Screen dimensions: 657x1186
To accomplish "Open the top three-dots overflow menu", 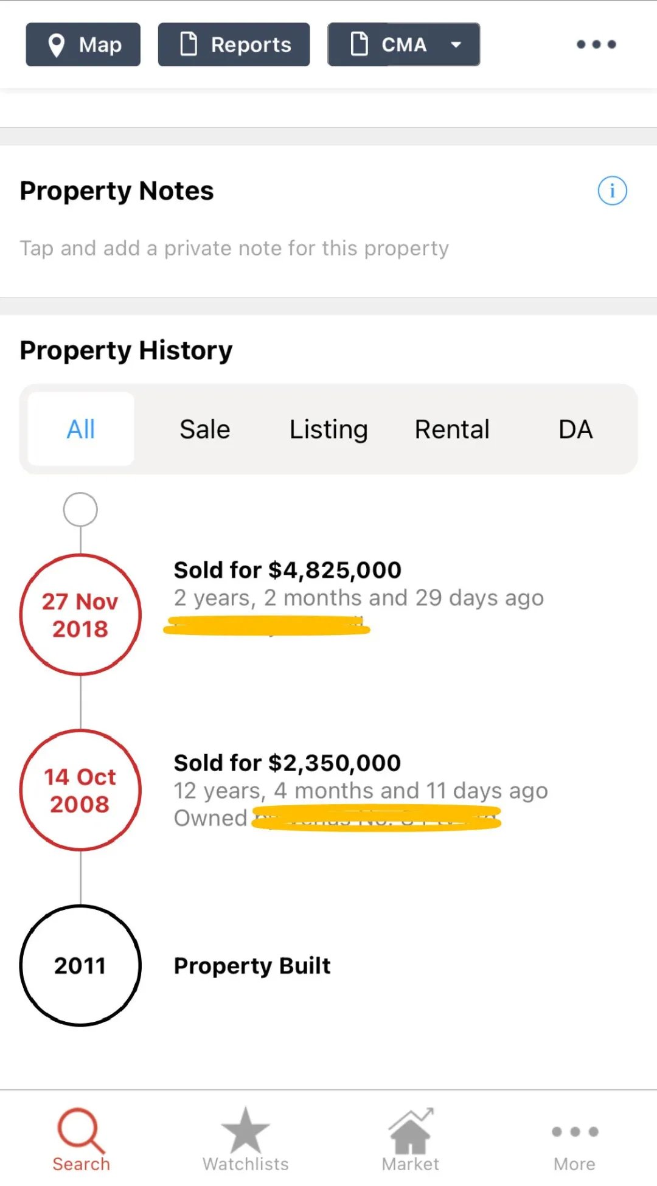I will point(596,44).
